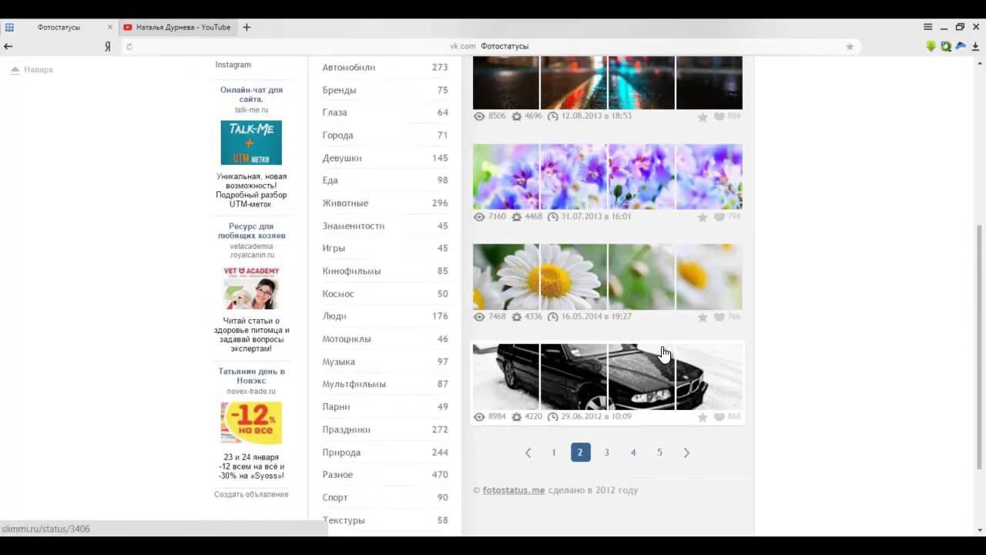986x555 pixels.
Task: Open the Онлайн-чат для сайта ad link
Action: [251, 94]
